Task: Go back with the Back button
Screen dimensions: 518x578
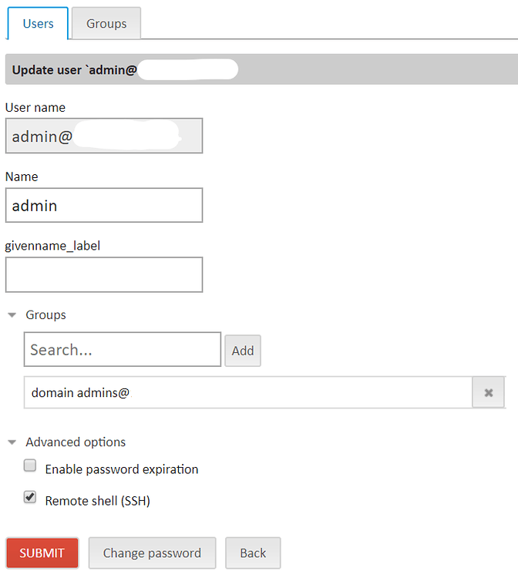Action: 253,553
